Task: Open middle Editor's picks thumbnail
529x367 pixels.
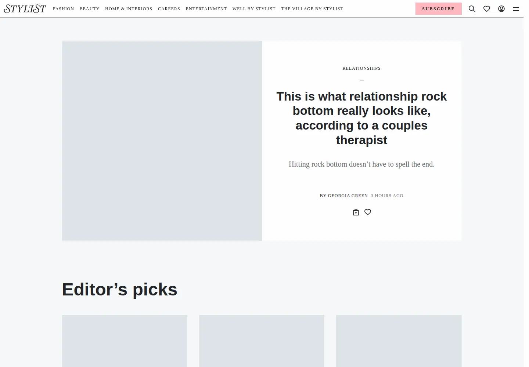Action: point(262,341)
